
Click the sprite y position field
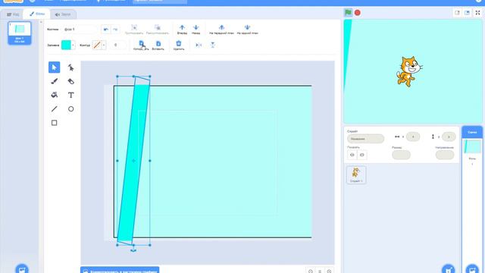[x=449, y=136]
